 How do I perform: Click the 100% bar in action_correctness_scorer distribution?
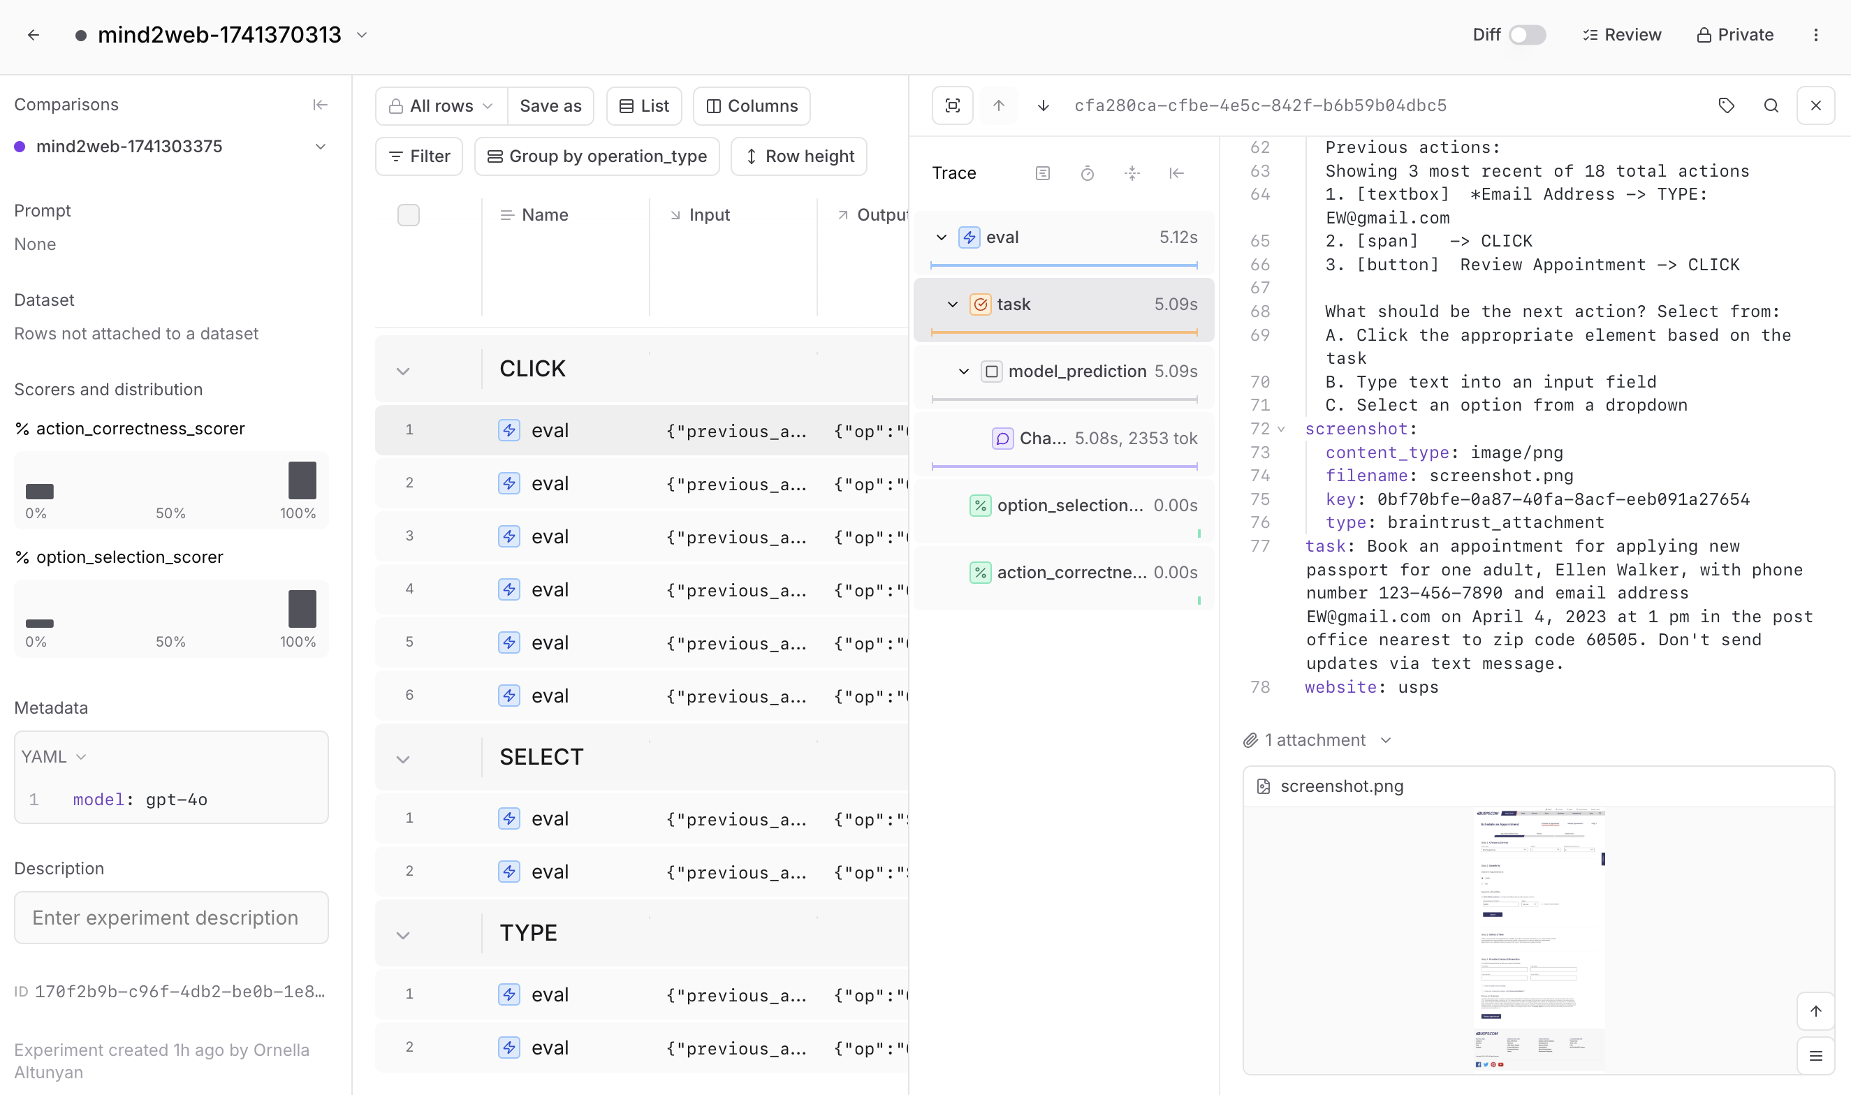tap(302, 480)
